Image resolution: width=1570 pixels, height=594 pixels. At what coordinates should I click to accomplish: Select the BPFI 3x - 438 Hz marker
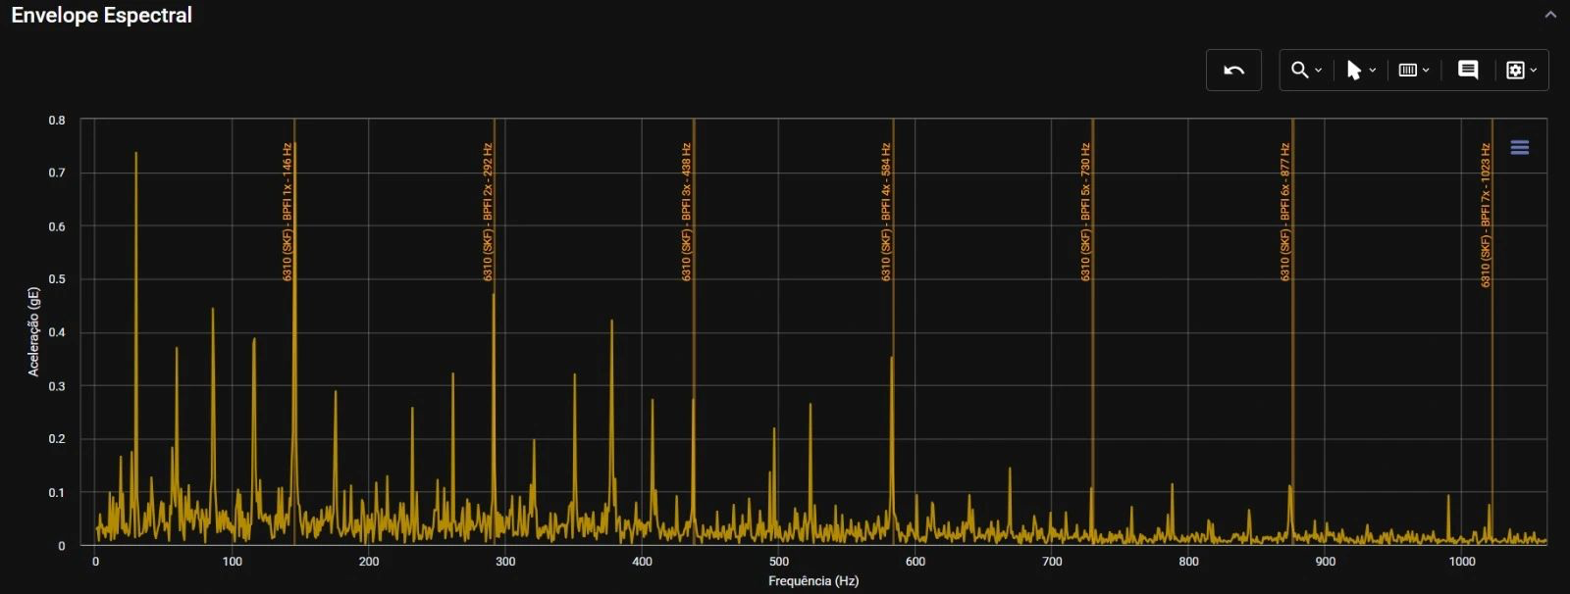pos(687,212)
